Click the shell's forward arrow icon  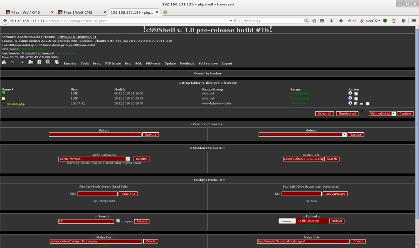[22, 62]
